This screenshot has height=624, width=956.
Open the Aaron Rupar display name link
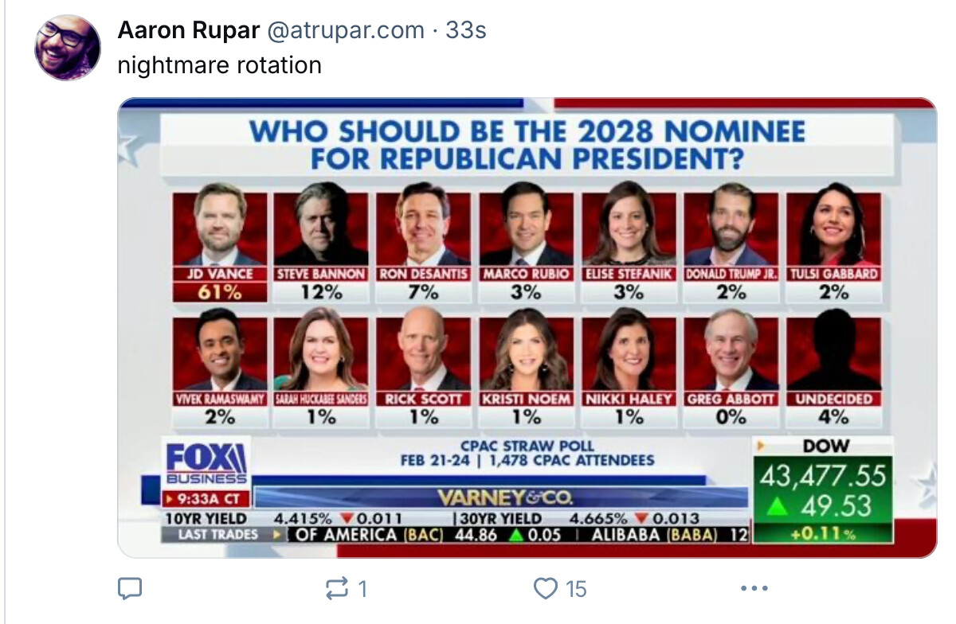tap(188, 30)
